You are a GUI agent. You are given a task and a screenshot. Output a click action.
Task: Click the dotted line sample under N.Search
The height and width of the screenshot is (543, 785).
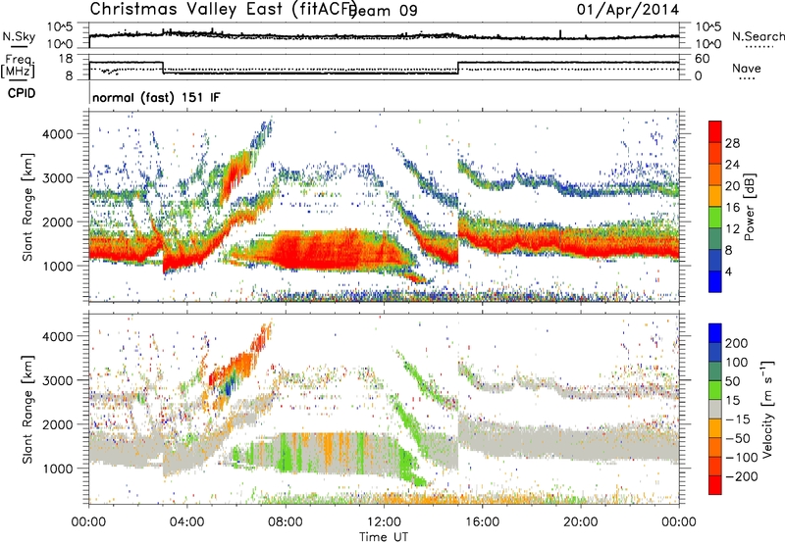[759, 47]
